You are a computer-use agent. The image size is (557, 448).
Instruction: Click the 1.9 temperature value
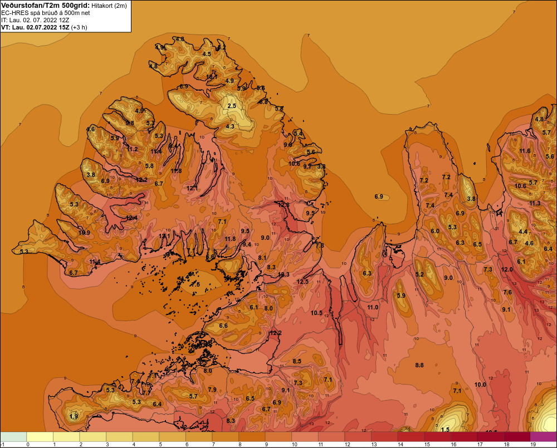74,416
